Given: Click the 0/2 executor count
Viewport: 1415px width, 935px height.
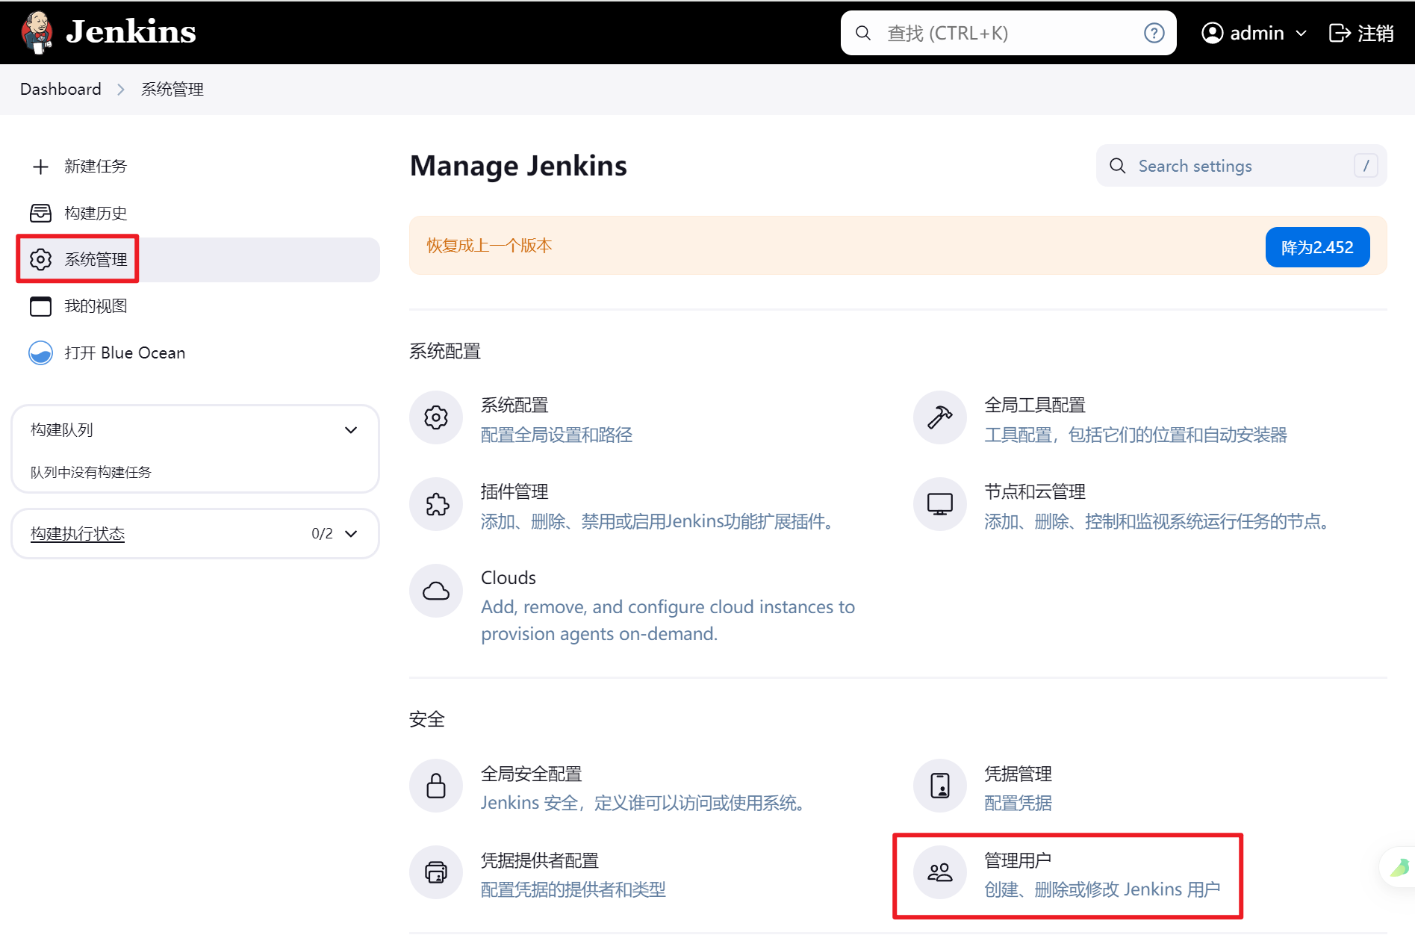Looking at the screenshot, I should point(322,534).
